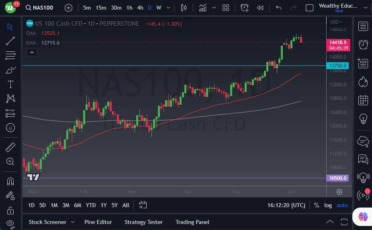Switch to 5m timeframe
The image size is (372, 230).
click(x=87, y=8)
